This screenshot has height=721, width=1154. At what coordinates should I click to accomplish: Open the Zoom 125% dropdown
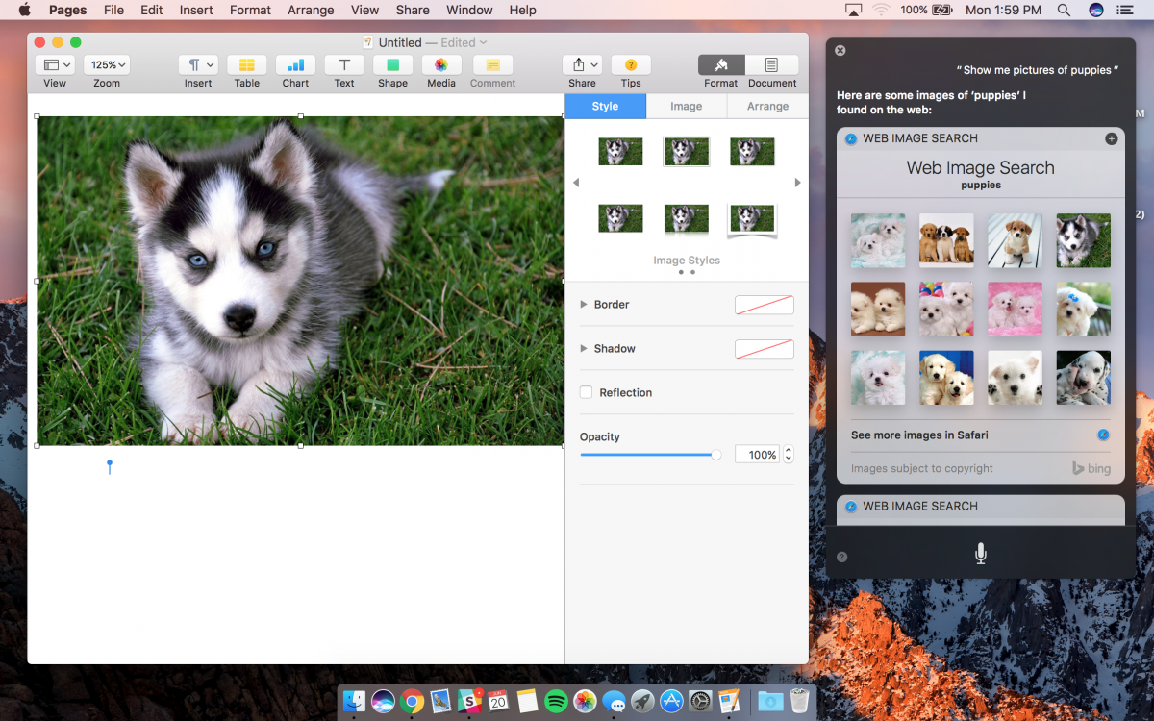click(x=107, y=65)
